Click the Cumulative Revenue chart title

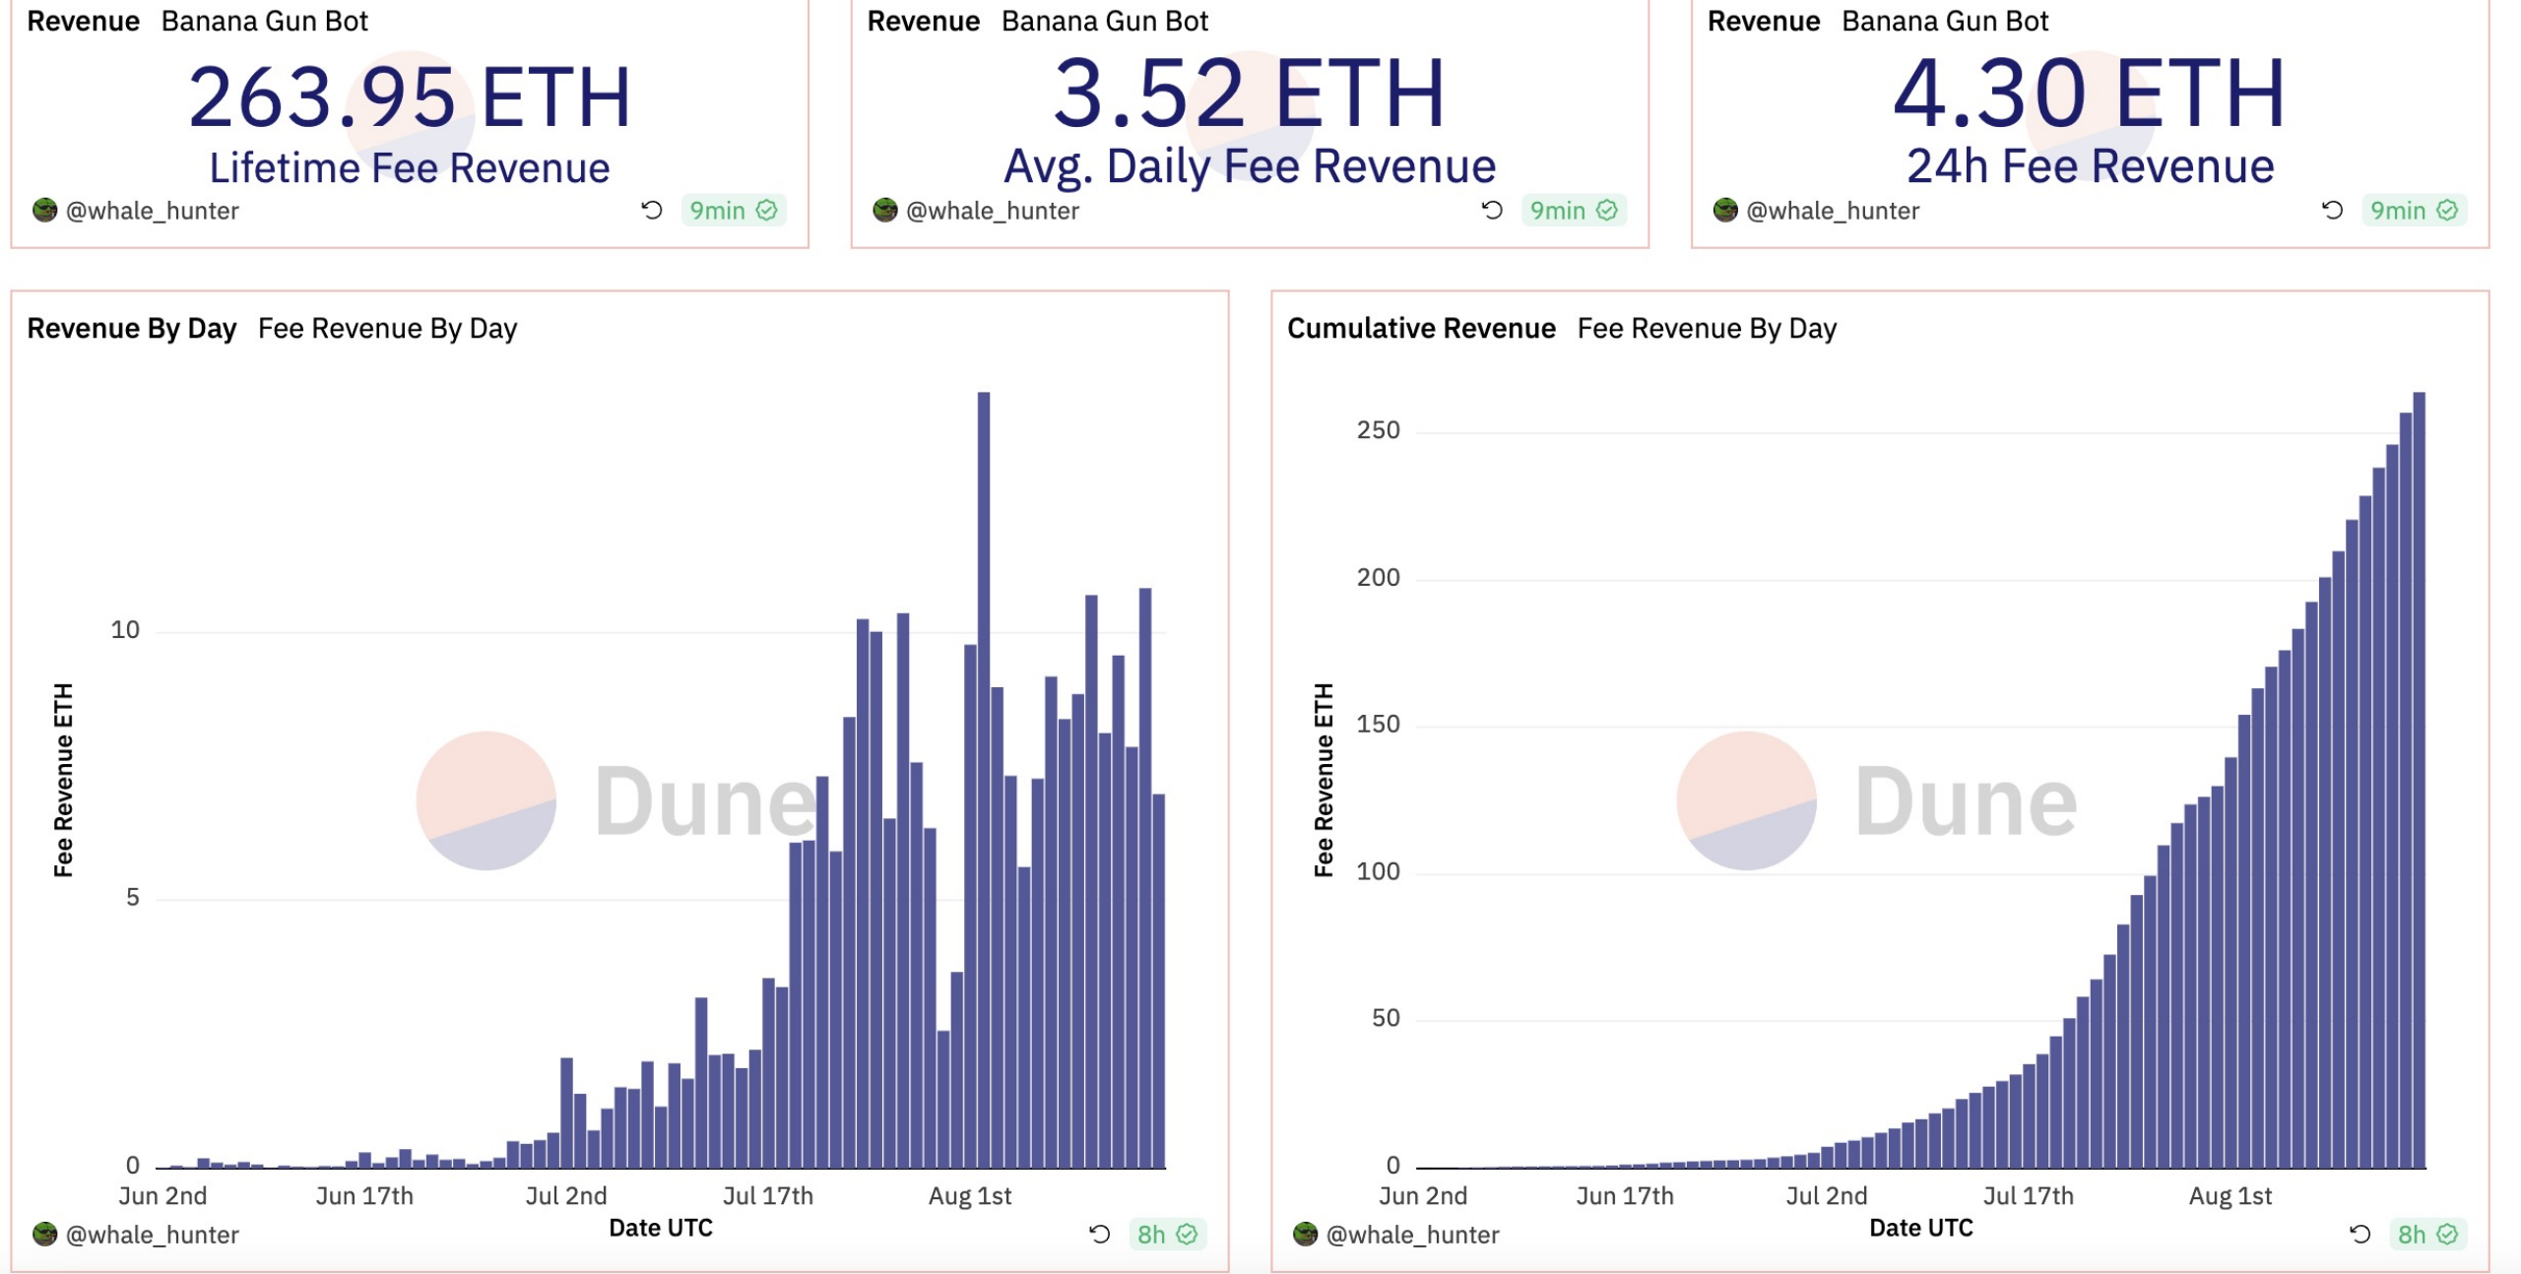tap(1421, 328)
